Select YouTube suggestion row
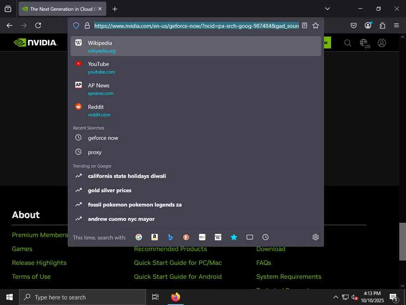This screenshot has width=406, height=305. [x=196, y=68]
